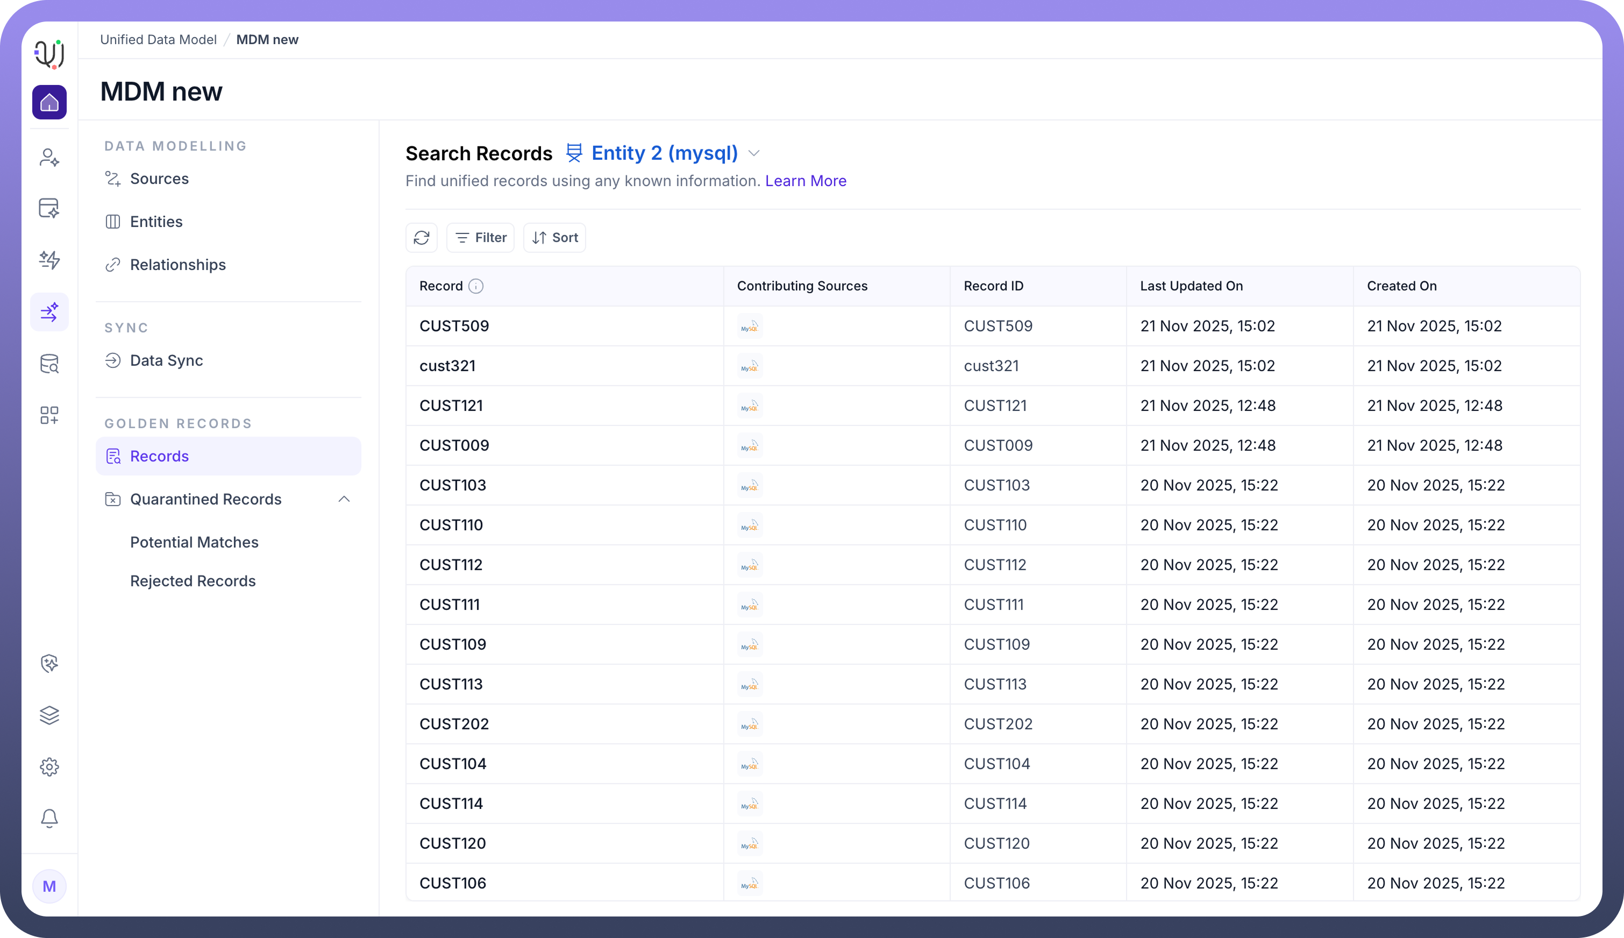This screenshot has height=938, width=1624.
Task: Open Data Sync in sidebar
Action: [166, 361]
